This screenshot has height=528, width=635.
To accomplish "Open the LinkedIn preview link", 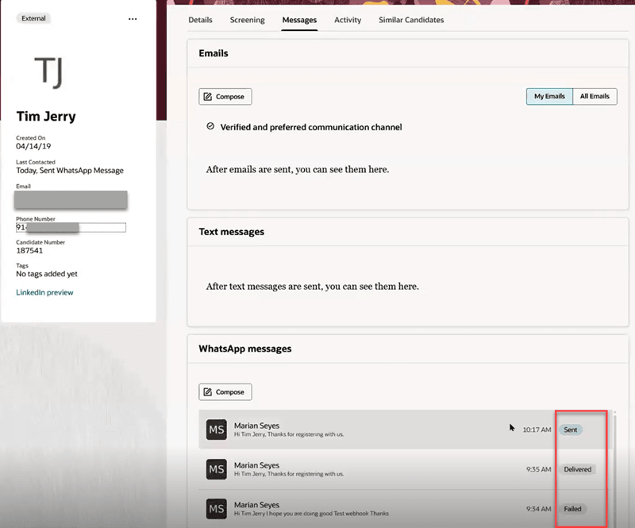I will coord(44,292).
